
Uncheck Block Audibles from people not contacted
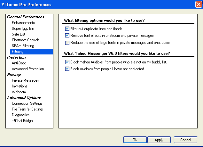[67, 69]
